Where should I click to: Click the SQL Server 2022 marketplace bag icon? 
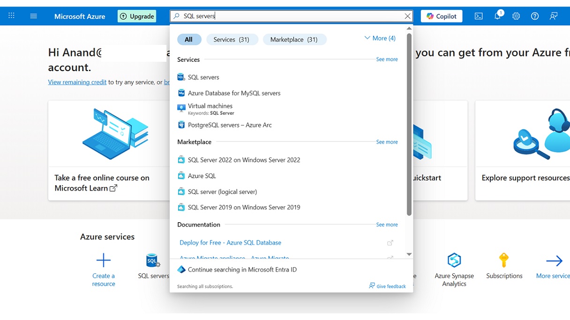[x=181, y=160]
